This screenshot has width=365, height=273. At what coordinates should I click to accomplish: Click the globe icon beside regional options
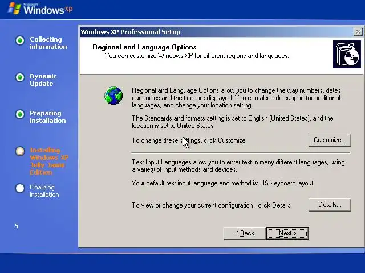point(113,96)
